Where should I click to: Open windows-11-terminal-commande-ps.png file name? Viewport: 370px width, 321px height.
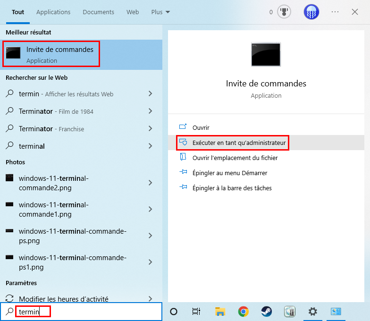(73, 236)
